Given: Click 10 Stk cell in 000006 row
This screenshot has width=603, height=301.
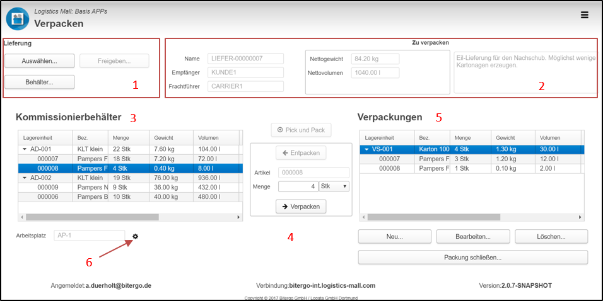Looking at the screenshot, I should point(129,196).
